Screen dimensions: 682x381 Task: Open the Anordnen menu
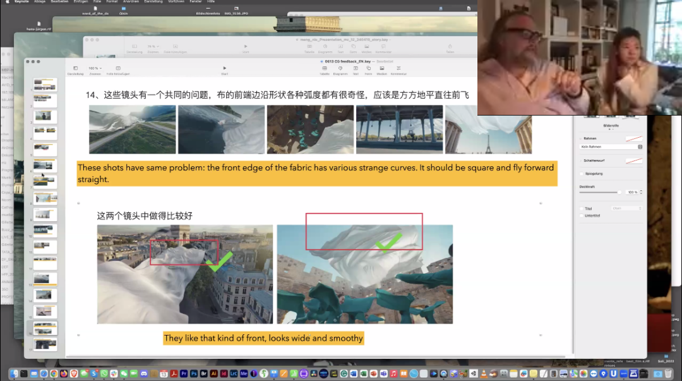[131, 2]
